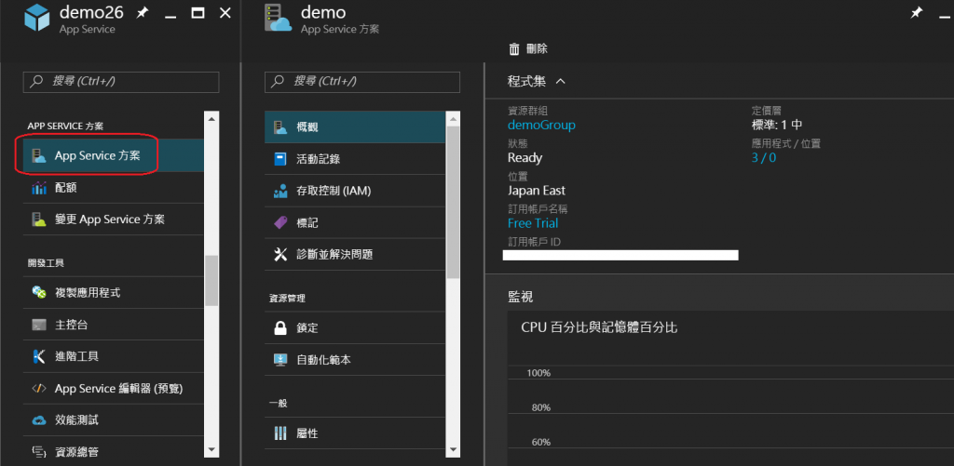
Task: Select 變更 App Service 方案
Action: (113, 220)
